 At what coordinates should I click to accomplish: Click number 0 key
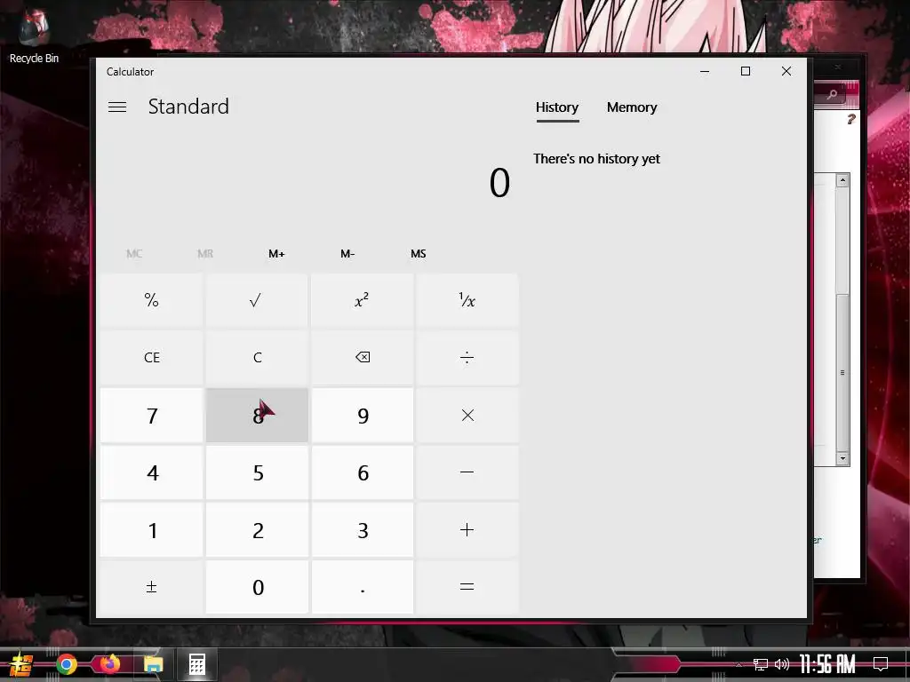pos(257,587)
